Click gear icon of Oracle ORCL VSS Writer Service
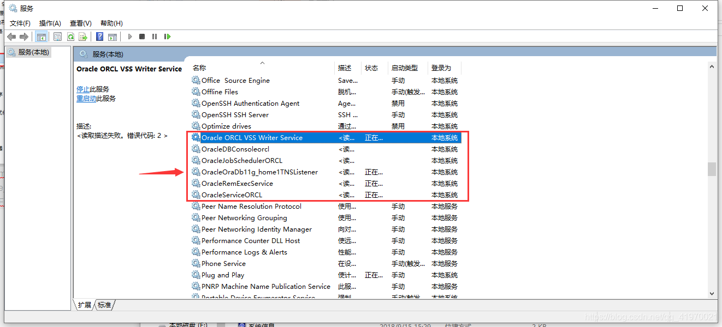722x327 pixels. point(196,137)
